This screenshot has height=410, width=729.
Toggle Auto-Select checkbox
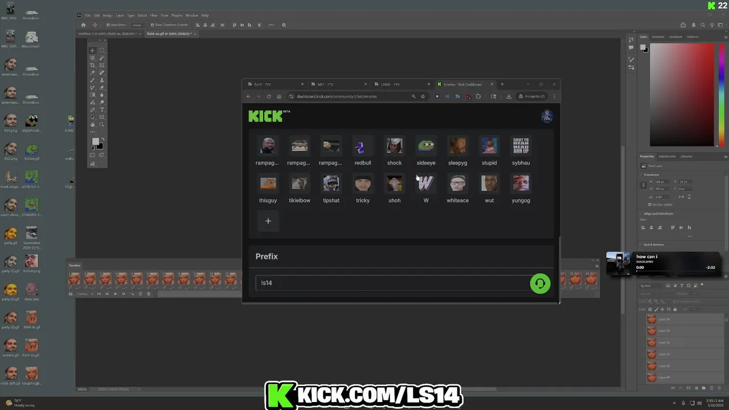(108, 25)
